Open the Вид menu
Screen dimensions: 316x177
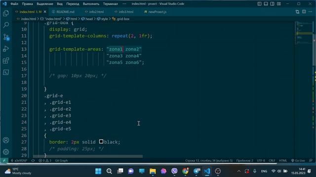tap(60, 4)
